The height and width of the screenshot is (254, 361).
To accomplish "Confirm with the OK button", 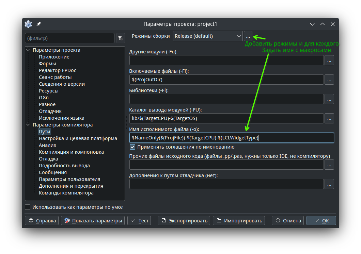I will [321, 221].
